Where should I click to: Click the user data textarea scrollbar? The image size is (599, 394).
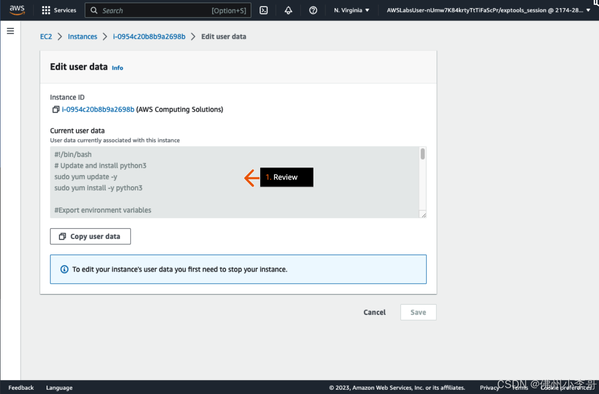click(422, 154)
